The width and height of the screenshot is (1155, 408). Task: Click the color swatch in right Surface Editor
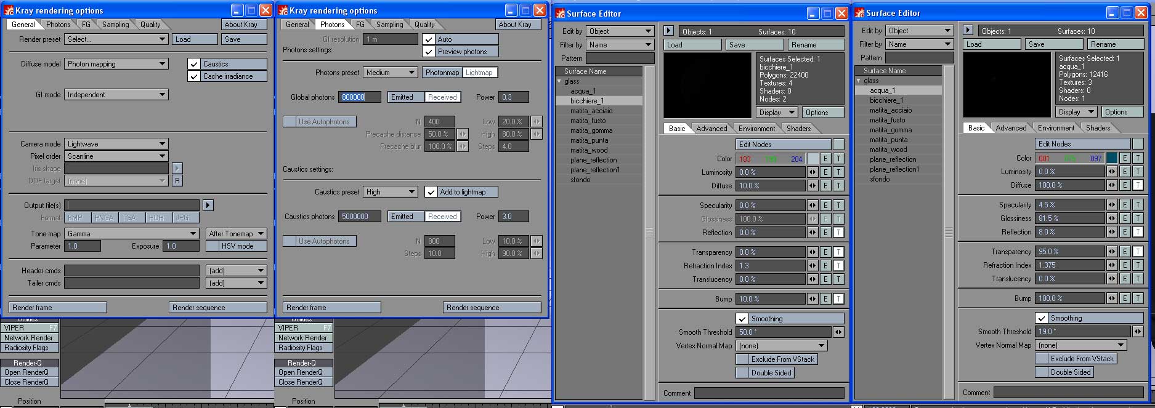[x=1111, y=158]
